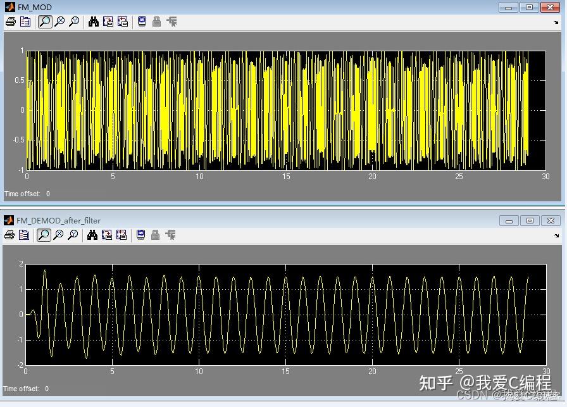Select Zoom Y-axis in FM_DEMOD_after_filter scope
567x407 pixels.
pos(73,235)
